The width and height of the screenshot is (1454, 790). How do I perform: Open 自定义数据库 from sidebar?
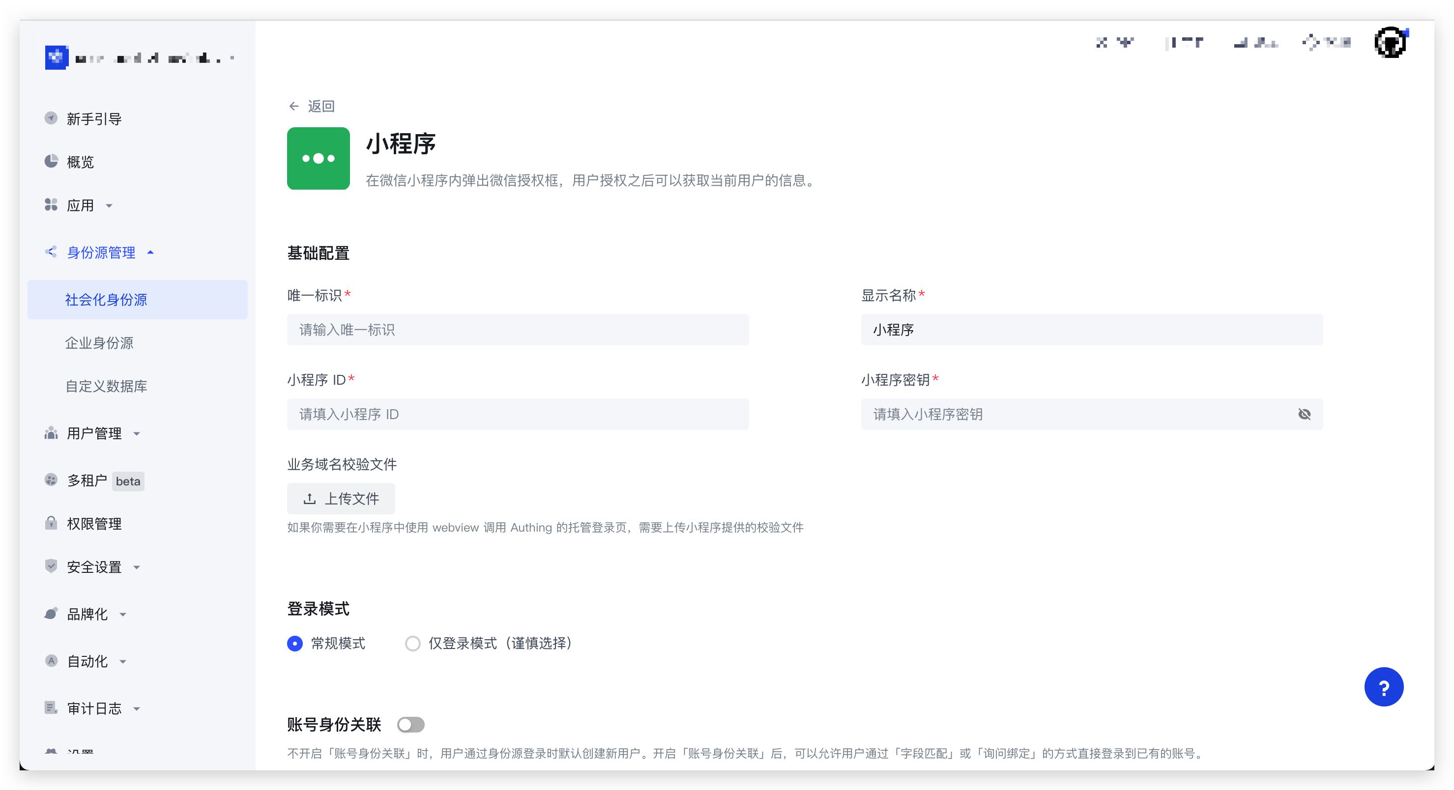pos(106,387)
